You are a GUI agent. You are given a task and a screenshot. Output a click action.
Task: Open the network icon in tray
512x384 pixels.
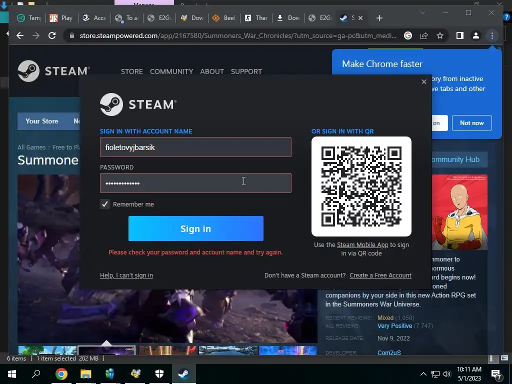pos(435,374)
